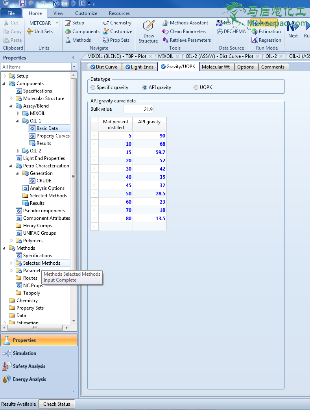Select UOPK data type
This screenshot has height=410, width=310.
tap(196, 87)
